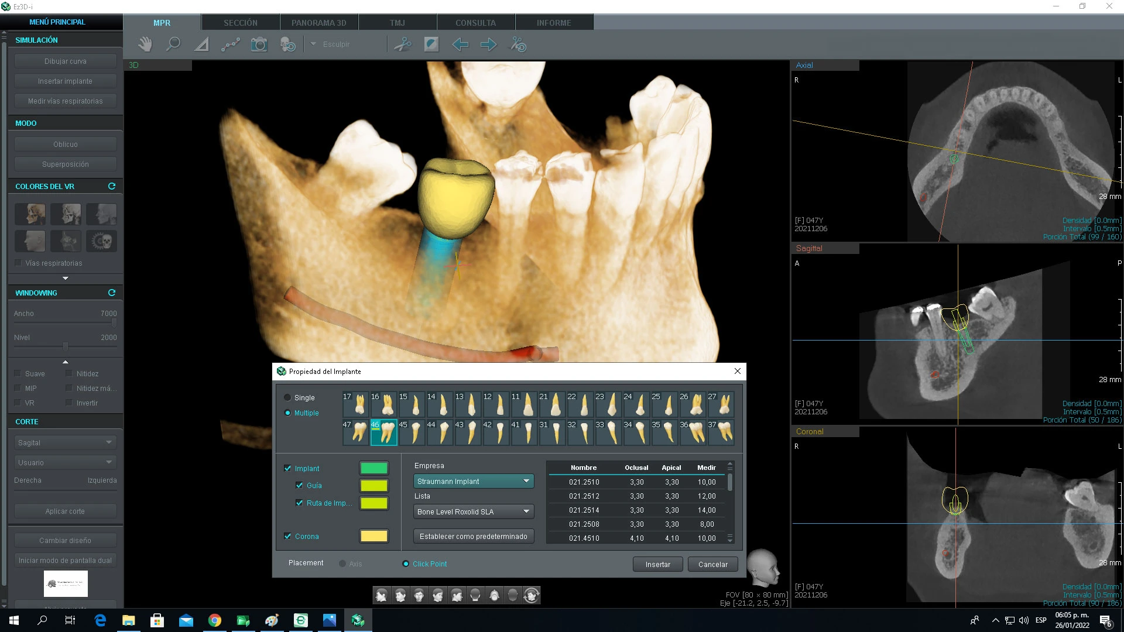Switch to the PANORAMA 3D tab
Screen dimensions: 1124x632
319,23
